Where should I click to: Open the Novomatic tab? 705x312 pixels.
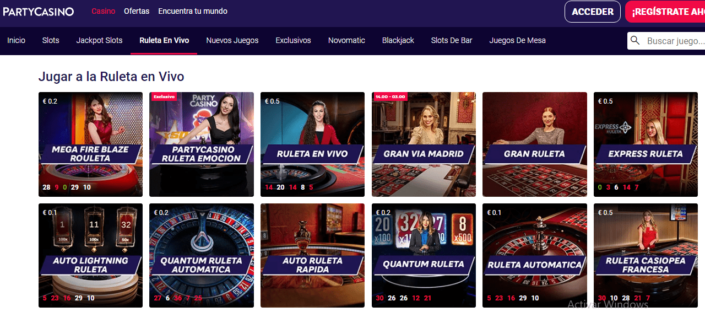(x=346, y=40)
